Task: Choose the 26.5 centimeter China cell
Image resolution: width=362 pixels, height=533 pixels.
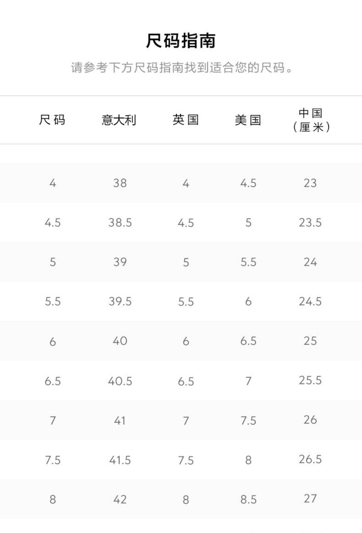Action: (310, 460)
